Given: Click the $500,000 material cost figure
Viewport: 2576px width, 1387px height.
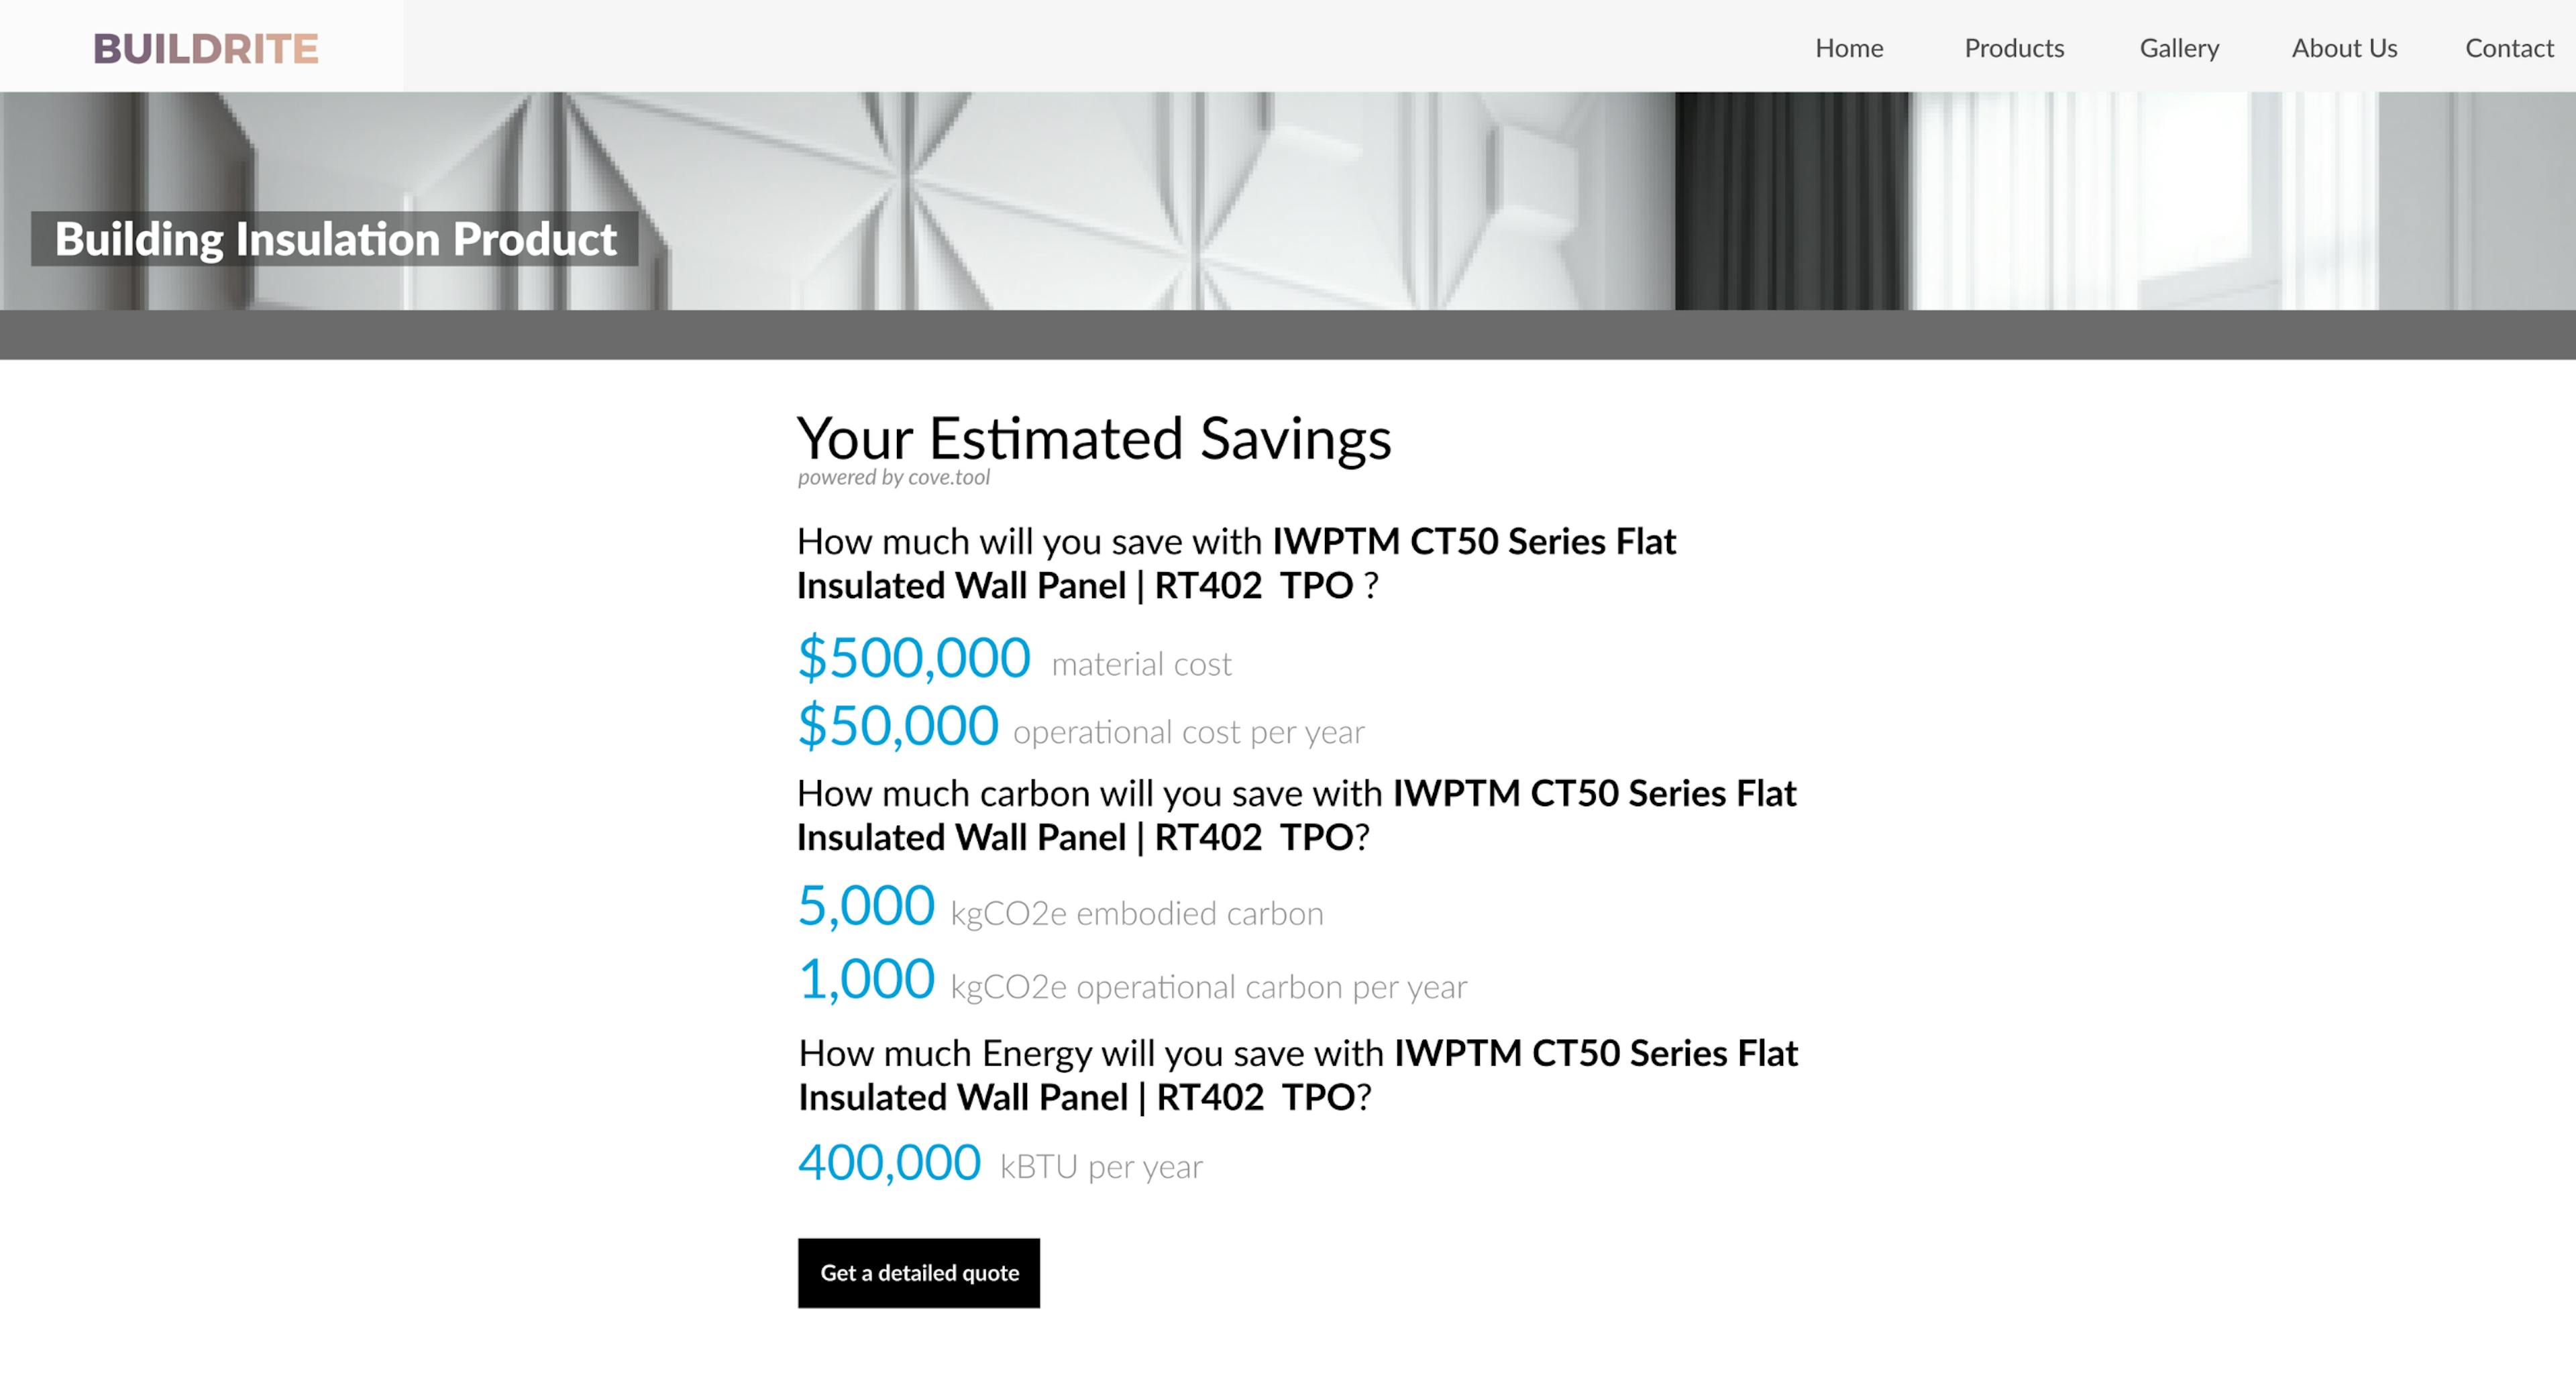Looking at the screenshot, I should [x=913, y=658].
